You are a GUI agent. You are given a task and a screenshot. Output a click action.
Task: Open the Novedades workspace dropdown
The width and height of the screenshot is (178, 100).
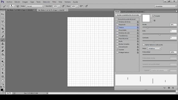(166, 6)
